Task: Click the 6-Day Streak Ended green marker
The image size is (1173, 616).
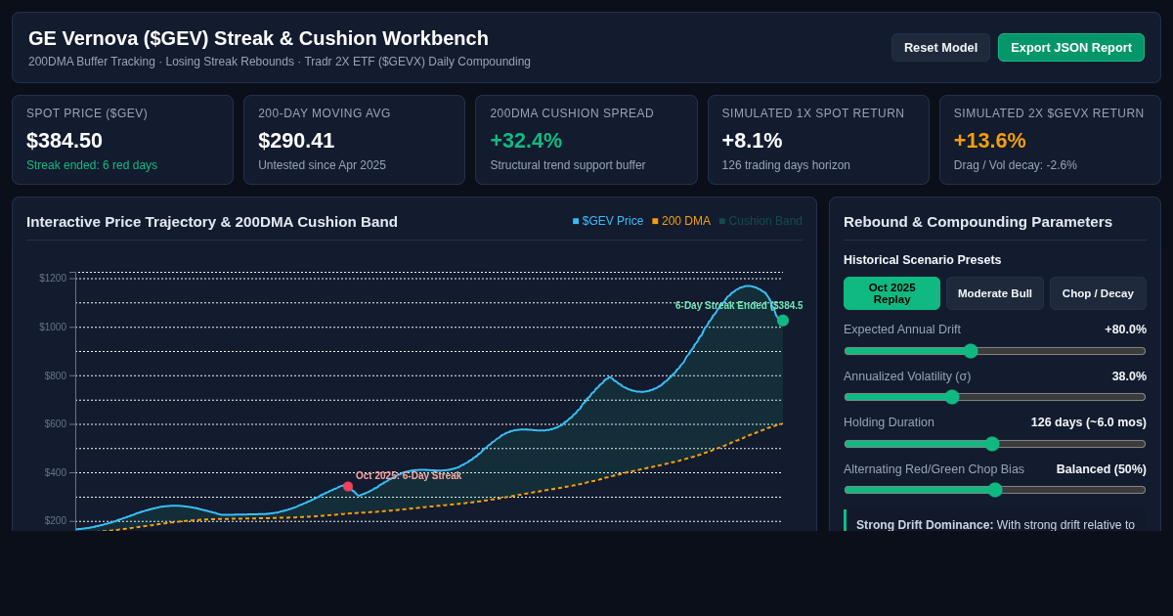Action: 783,321
